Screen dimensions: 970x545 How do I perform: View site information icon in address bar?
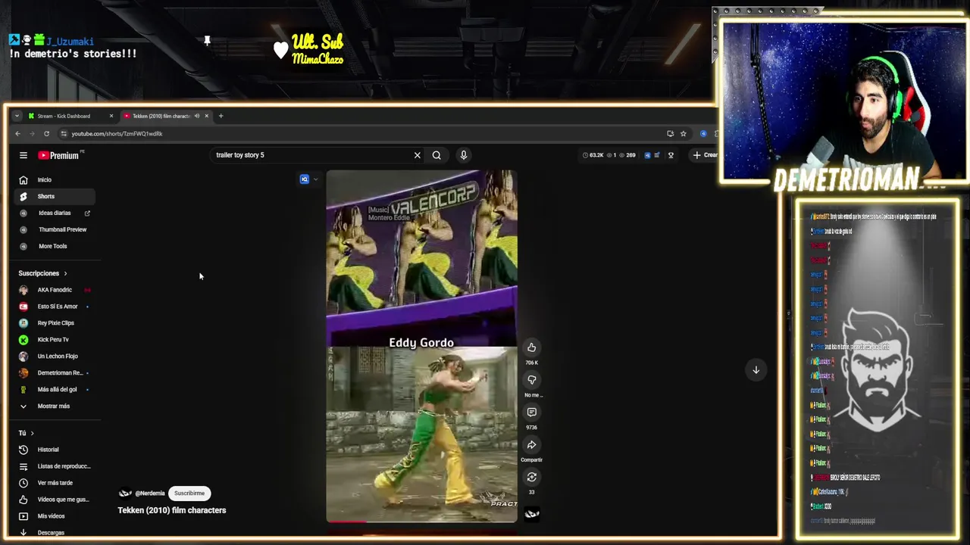(x=64, y=134)
